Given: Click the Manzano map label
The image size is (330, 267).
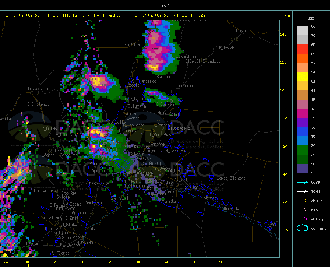Looking at the screenshot, I should (34, 243).
